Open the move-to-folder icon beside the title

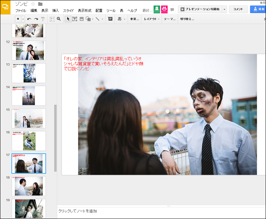pos(40,4)
